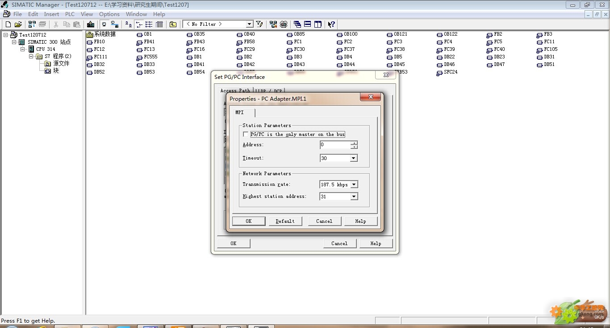Image resolution: width=610 pixels, height=328 pixels.
Task: Click Help in PC Adapter Properties dialog
Action: coord(360,221)
